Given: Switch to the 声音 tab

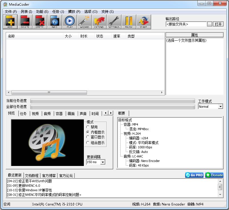Looking at the screenshot, I should pyautogui.click(x=83, y=114).
